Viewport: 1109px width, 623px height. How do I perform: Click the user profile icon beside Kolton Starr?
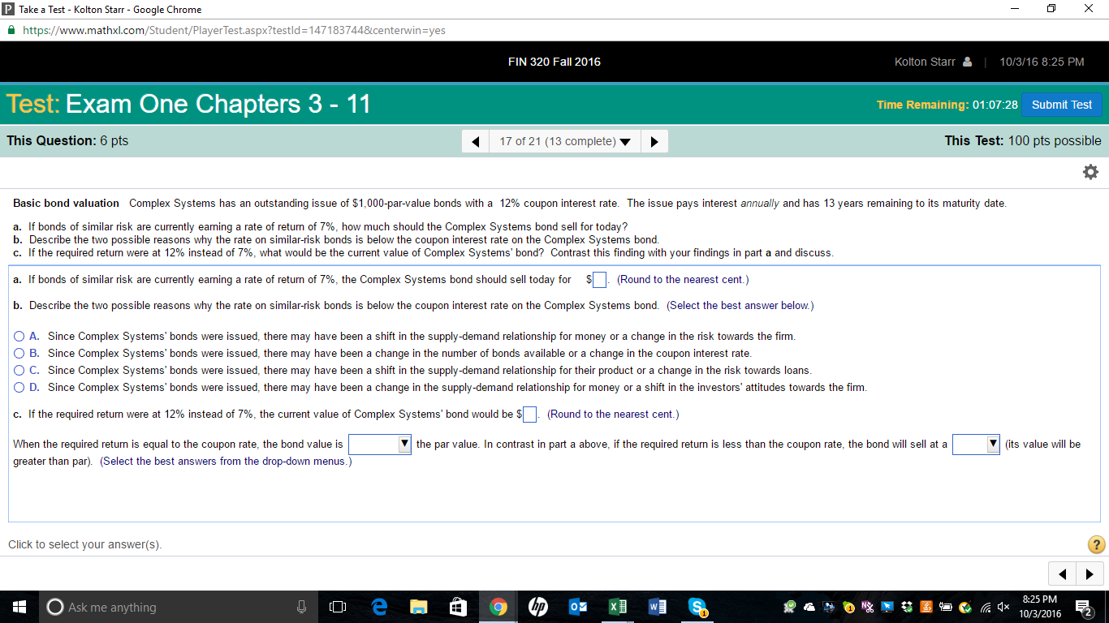966,62
